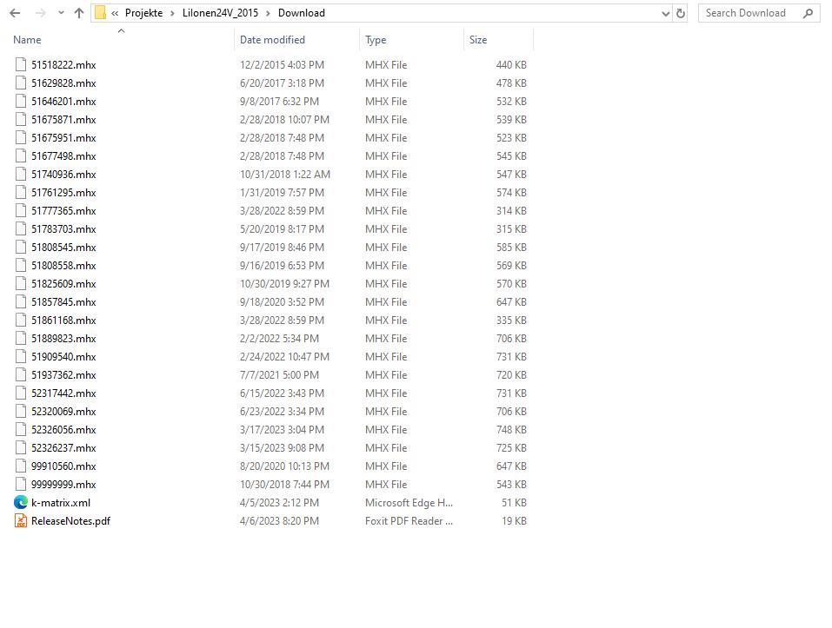This screenshot has height=628, width=832.
Task: Select file icon of 51825609.mhx
Action: coord(21,283)
